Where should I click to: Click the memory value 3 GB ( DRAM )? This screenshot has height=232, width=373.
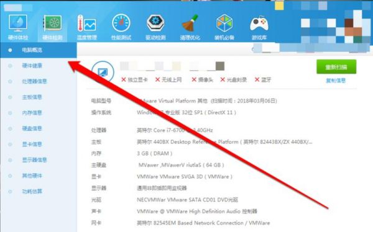coord(155,154)
